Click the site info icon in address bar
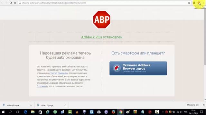Screen dimensions: 206x115 click(x=20, y=3)
